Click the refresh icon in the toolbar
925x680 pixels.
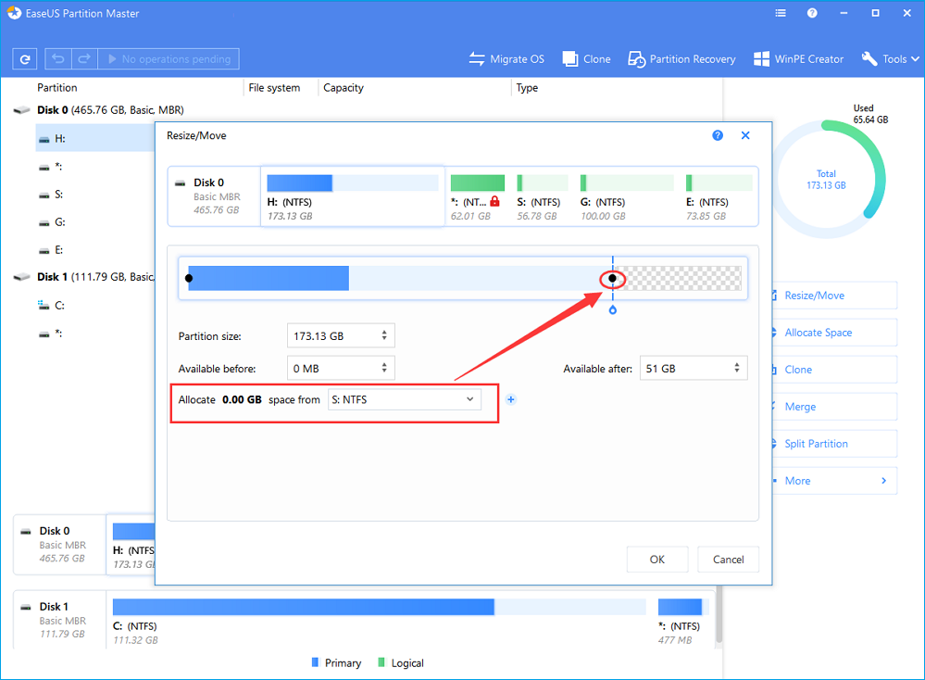point(25,59)
